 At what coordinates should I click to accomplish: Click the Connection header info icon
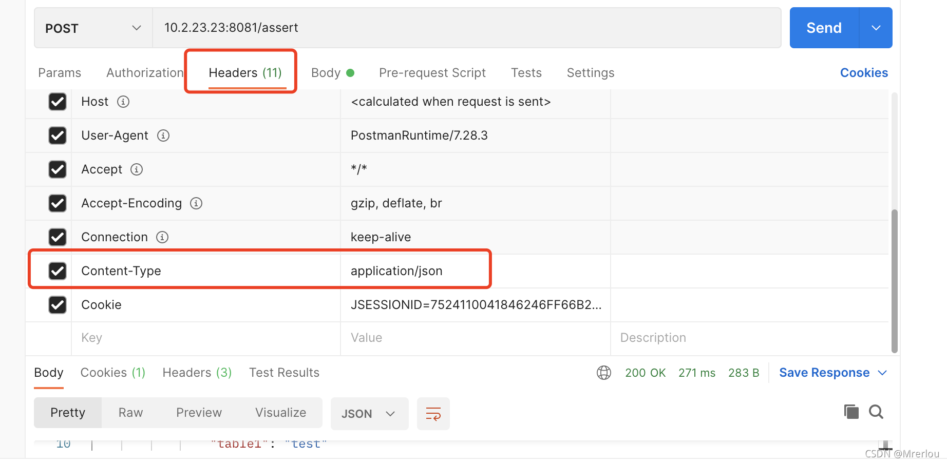[162, 237]
